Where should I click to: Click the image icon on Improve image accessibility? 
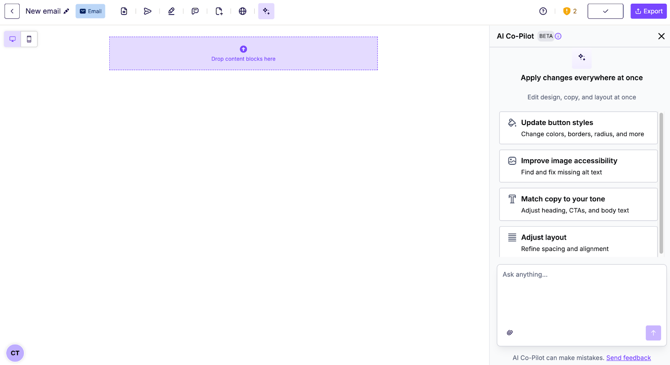pyautogui.click(x=512, y=161)
